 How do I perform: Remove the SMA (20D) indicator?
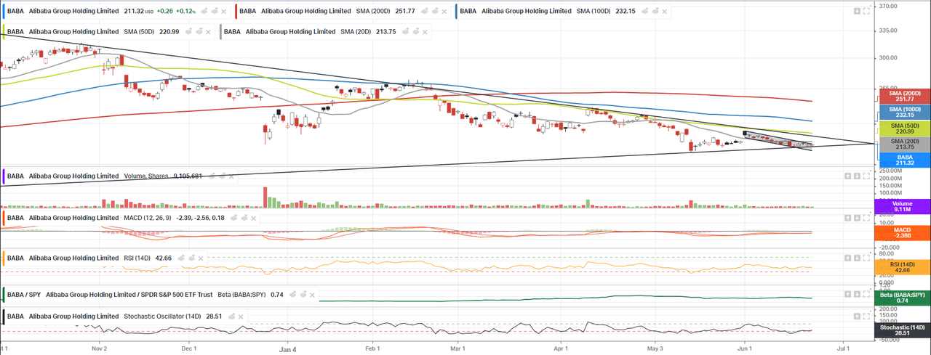coord(425,32)
